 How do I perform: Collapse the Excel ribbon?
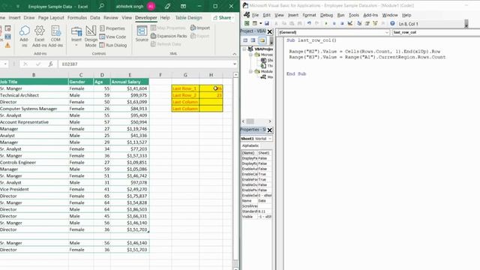[235, 54]
